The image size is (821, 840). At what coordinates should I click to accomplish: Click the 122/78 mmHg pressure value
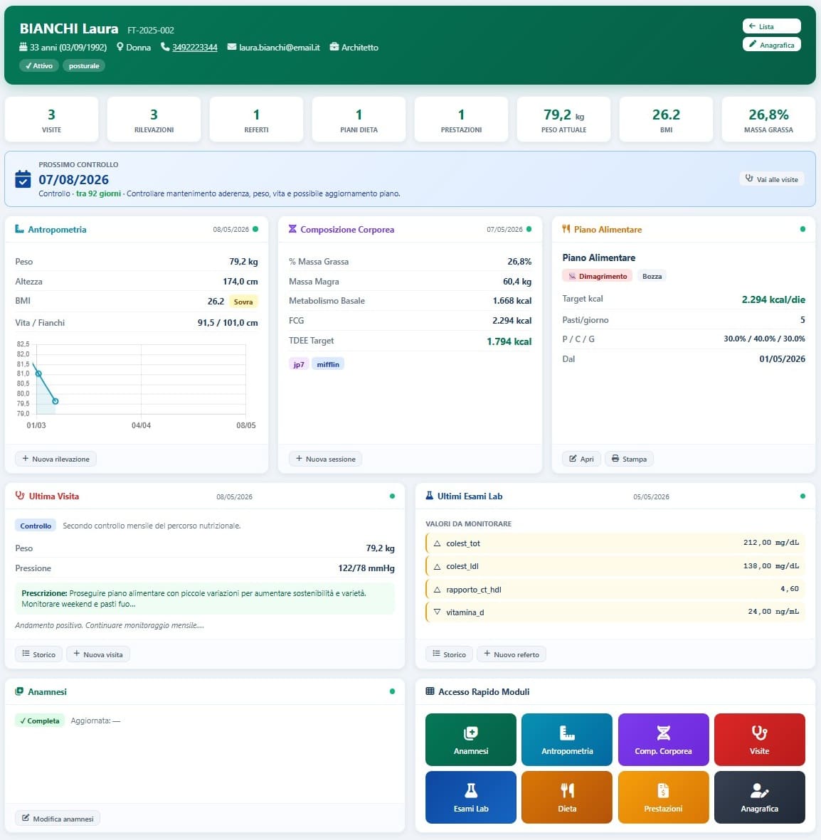tap(366, 568)
